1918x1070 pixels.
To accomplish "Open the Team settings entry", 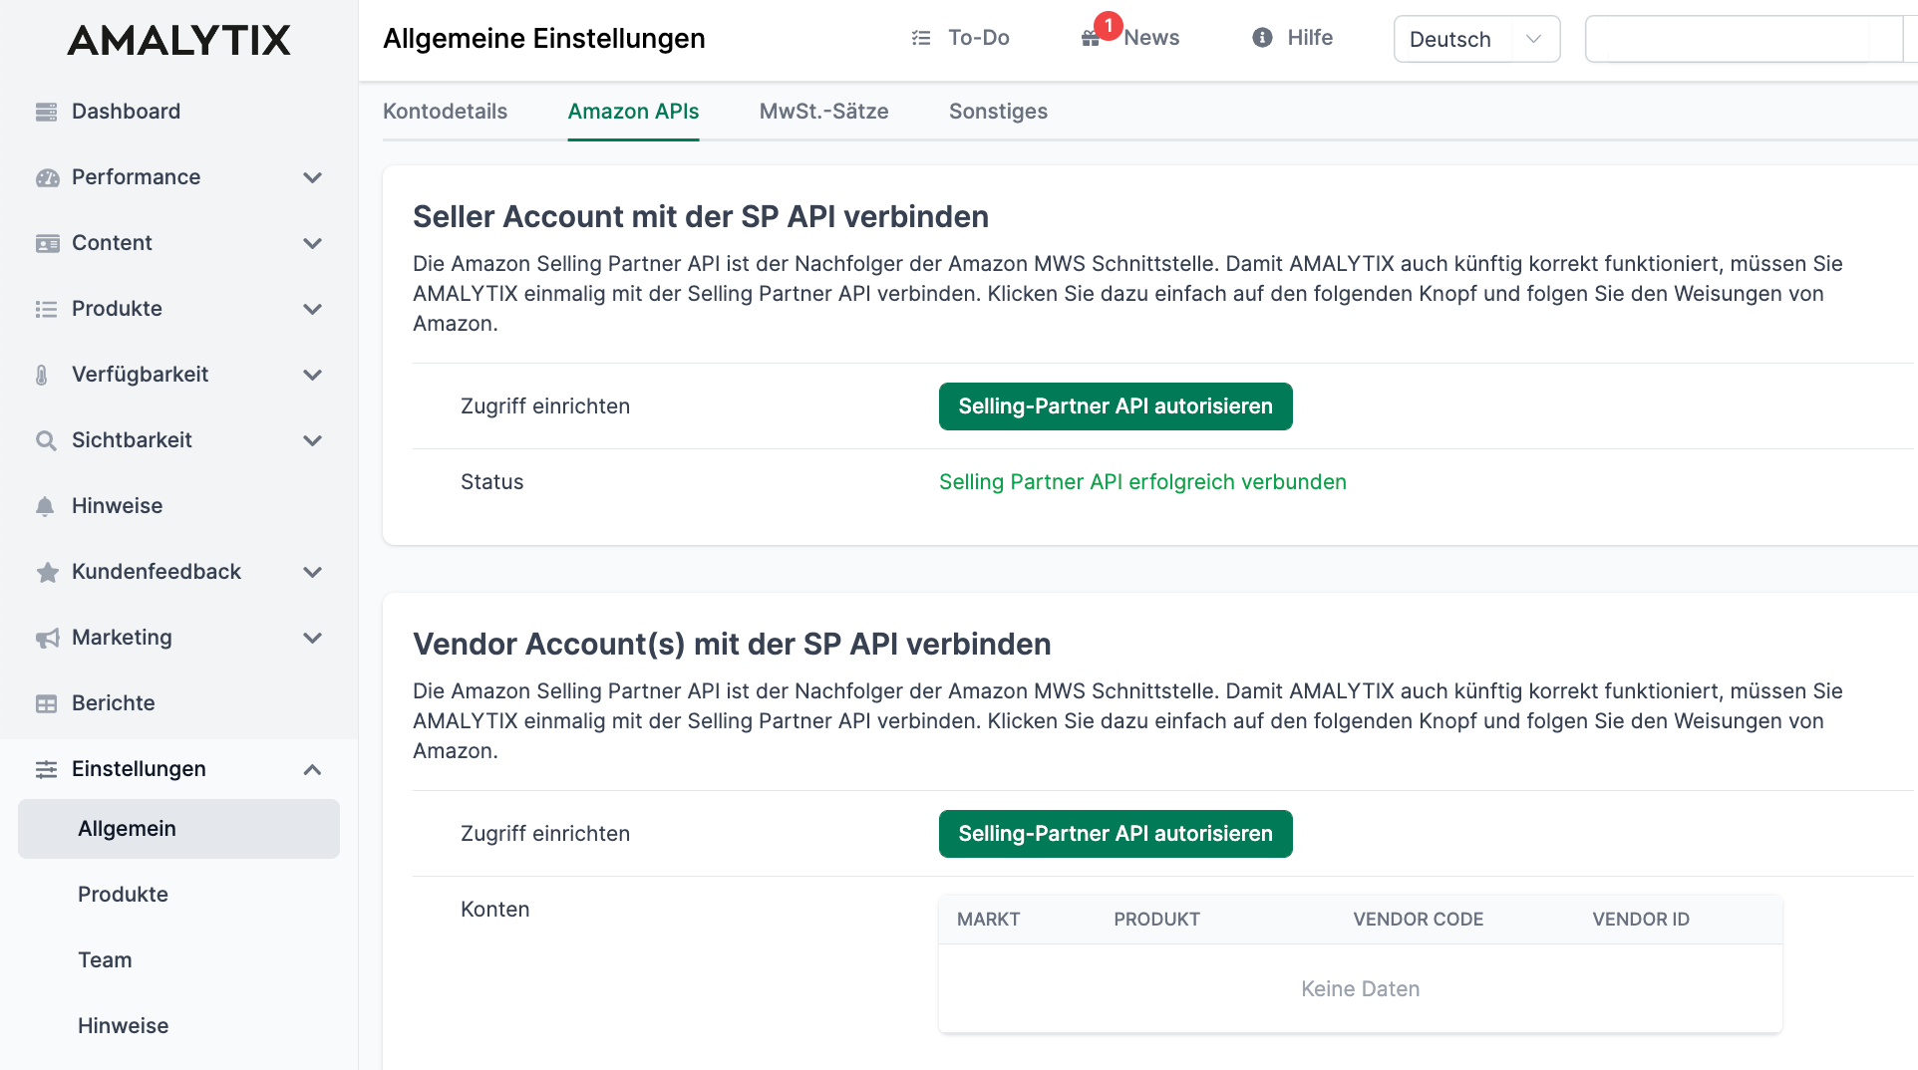I will click(x=105, y=959).
